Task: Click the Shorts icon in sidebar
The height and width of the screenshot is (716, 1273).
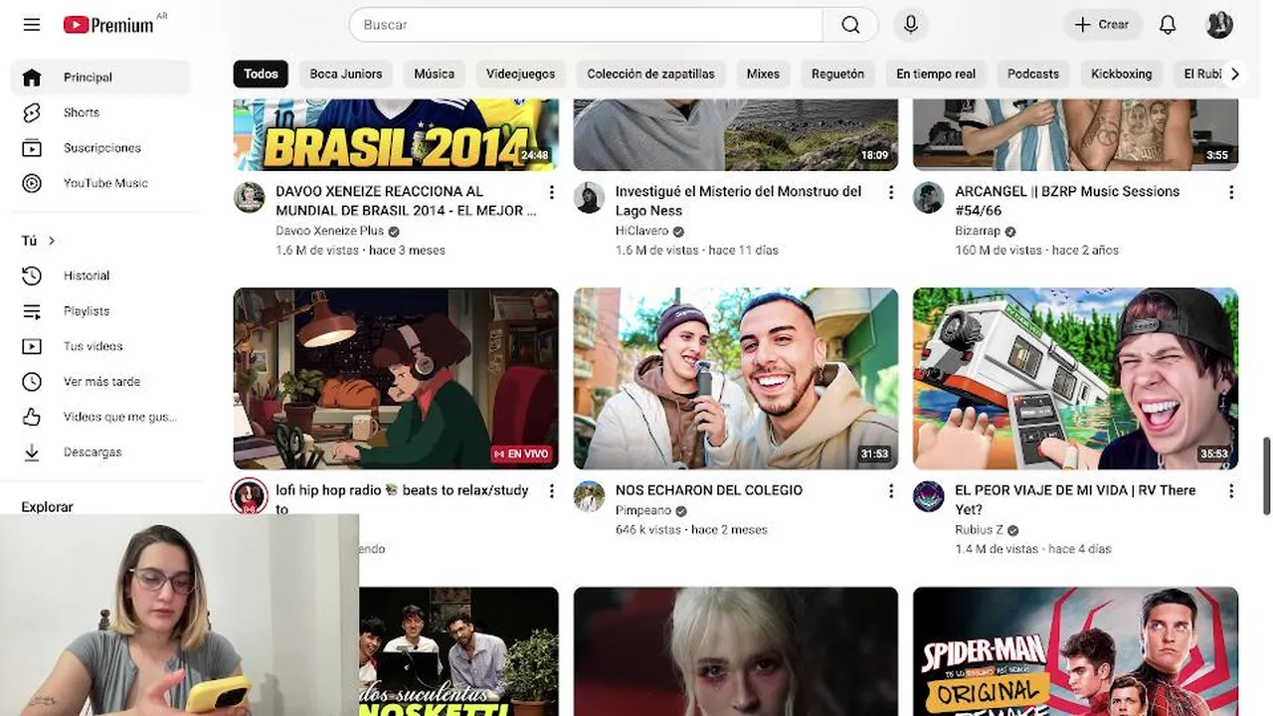Action: (x=32, y=112)
